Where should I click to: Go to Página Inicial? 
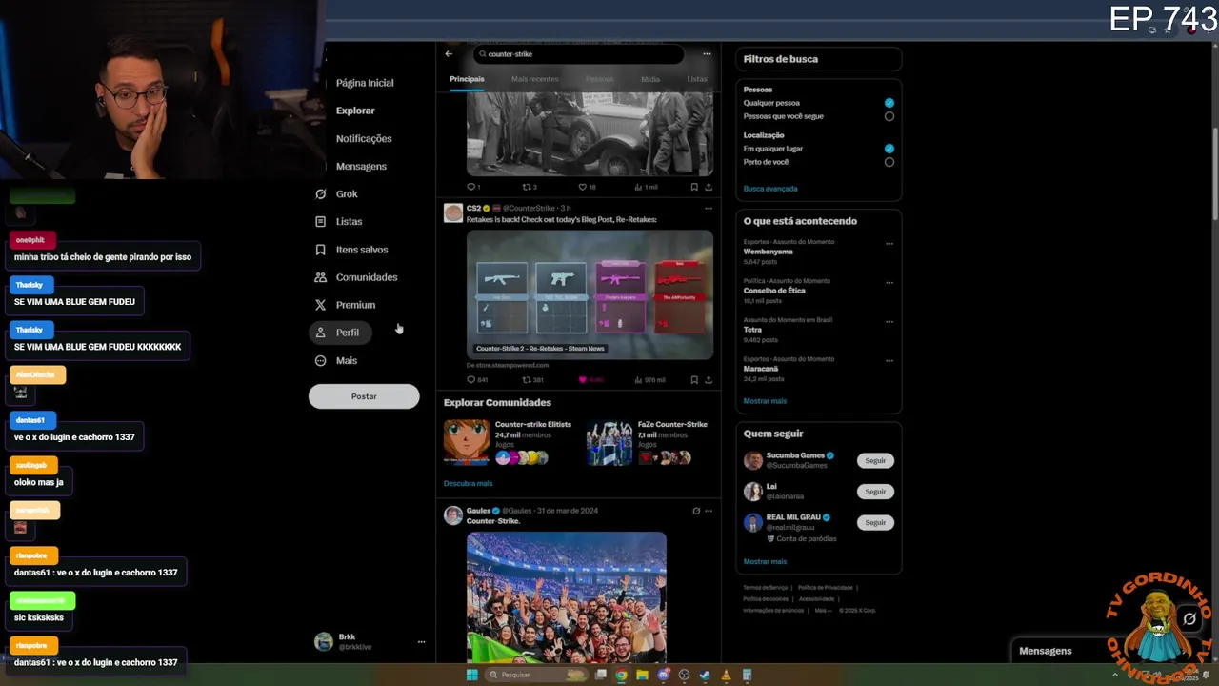click(x=364, y=83)
